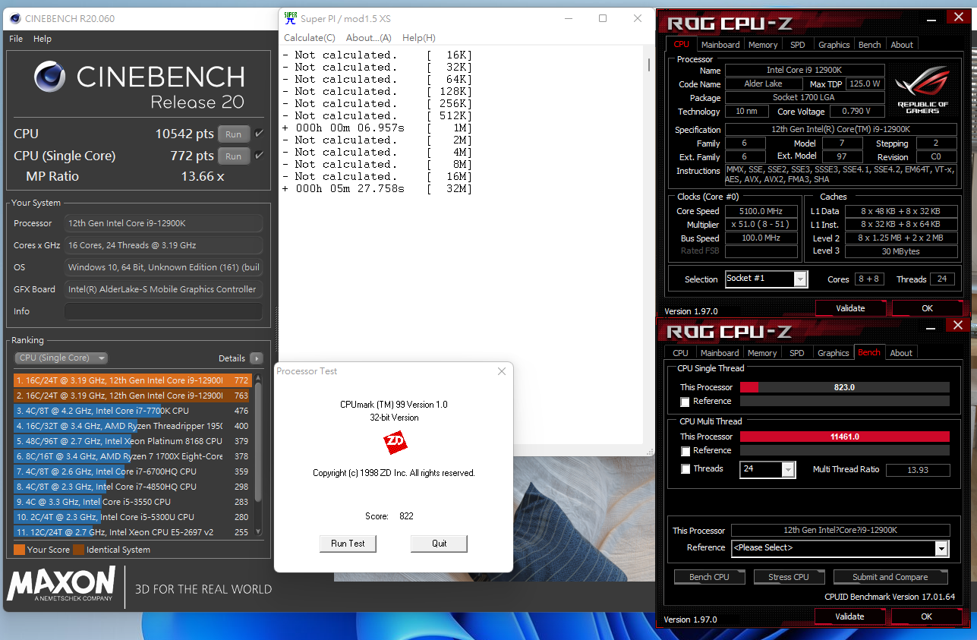Open Reference <Please Select> dropdown
This screenshot has height=640, width=977.
pos(840,548)
